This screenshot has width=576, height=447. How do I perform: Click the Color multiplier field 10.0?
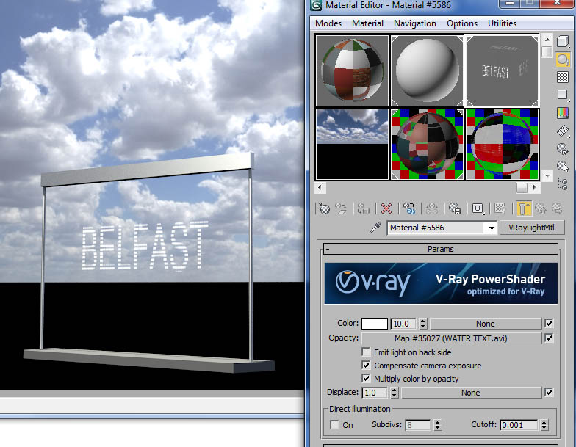click(x=403, y=324)
